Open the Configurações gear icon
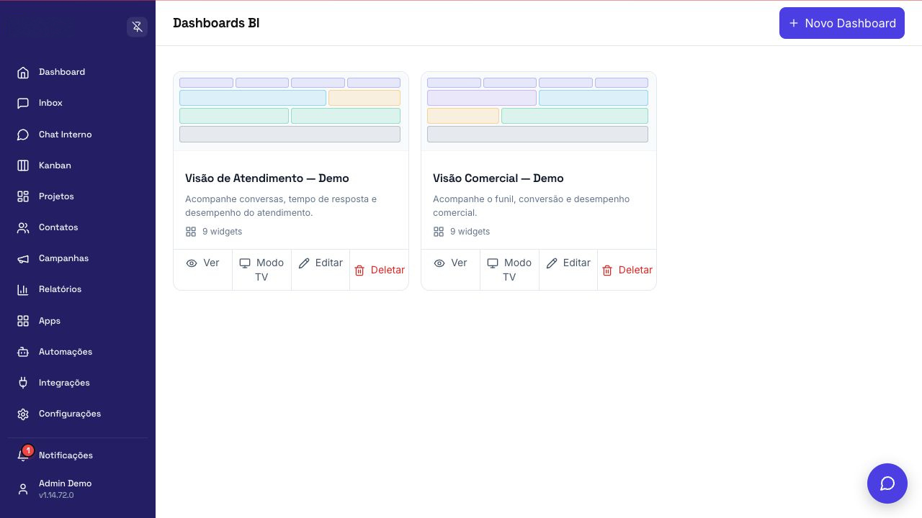The height and width of the screenshot is (518, 922). (x=23, y=414)
